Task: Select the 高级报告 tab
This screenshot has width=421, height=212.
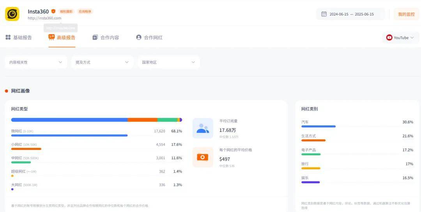Action: (x=62, y=38)
